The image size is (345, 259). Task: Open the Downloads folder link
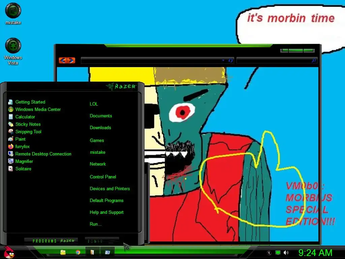[100, 128]
